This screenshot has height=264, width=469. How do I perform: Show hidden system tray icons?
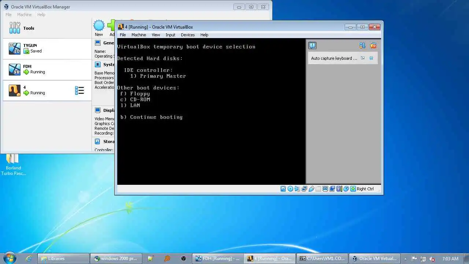click(405, 259)
